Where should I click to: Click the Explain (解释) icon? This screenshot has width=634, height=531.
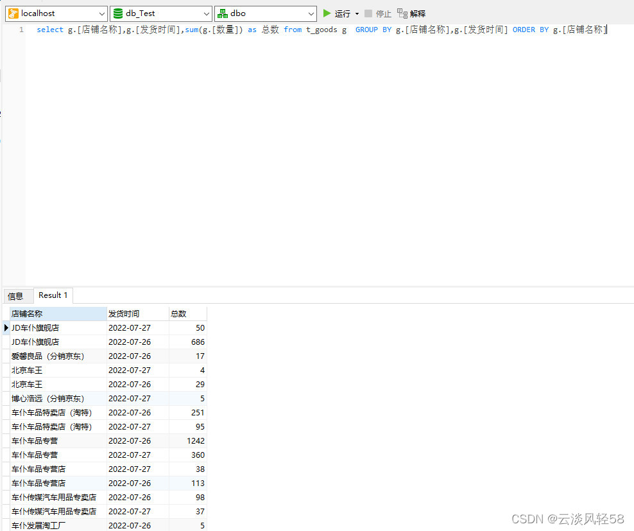[x=402, y=13]
